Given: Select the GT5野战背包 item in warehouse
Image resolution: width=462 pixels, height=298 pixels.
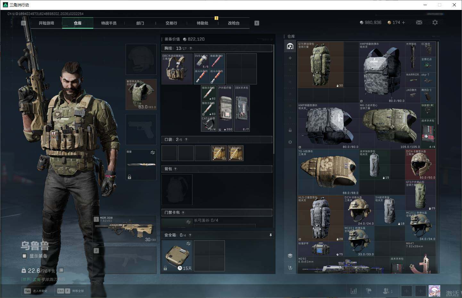Looking at the screenshot, I should (x=320, y=65).
